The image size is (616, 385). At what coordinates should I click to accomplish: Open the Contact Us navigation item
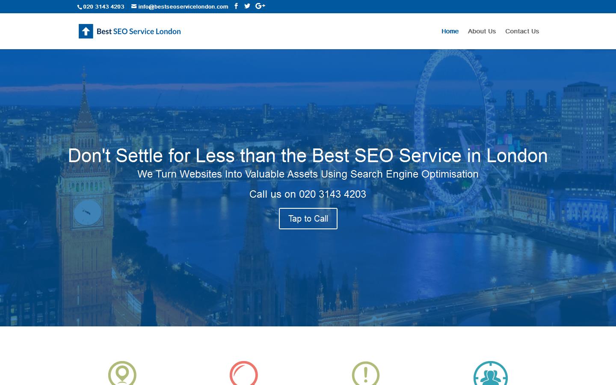click(522, 31)
